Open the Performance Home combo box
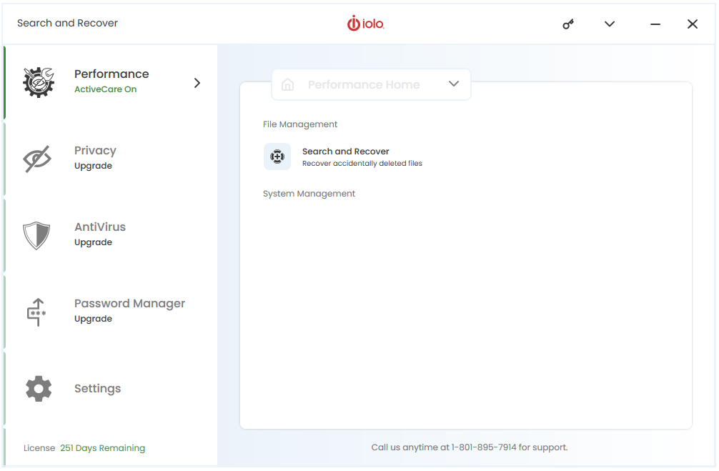 (x=371, y=84)
